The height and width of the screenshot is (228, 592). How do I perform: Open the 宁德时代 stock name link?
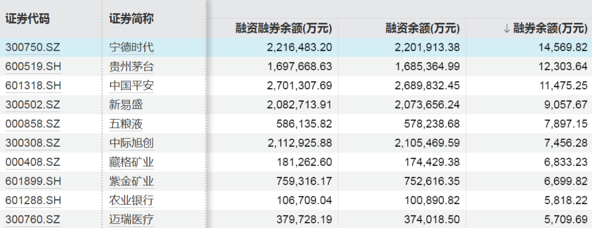pos(132,48)
